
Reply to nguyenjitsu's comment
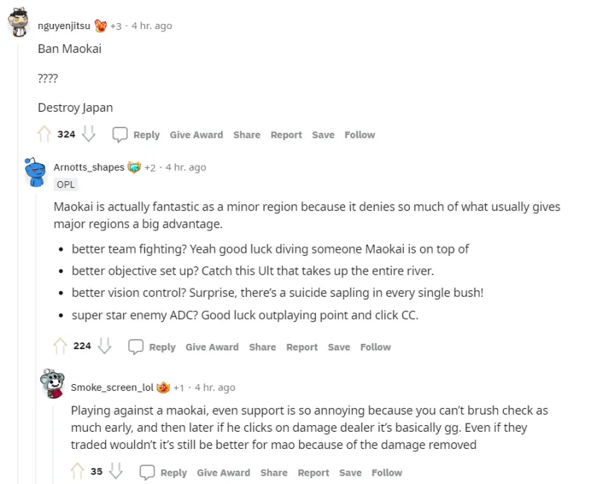click(x=137, y=135)
